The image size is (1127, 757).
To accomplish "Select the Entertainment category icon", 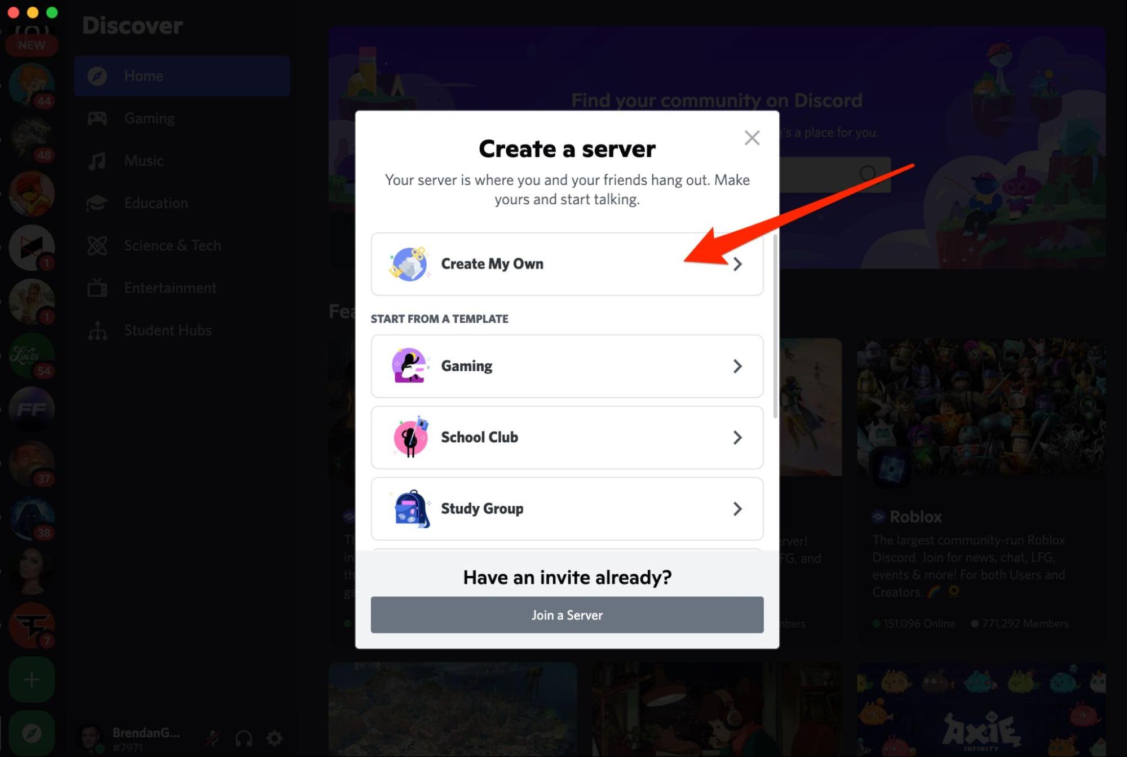I will 98,287.
